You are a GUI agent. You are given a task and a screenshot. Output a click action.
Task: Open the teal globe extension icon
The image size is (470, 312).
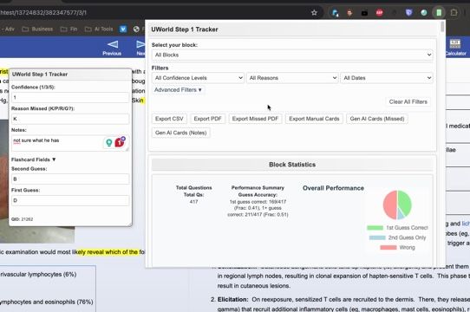(x=424, y=13)
